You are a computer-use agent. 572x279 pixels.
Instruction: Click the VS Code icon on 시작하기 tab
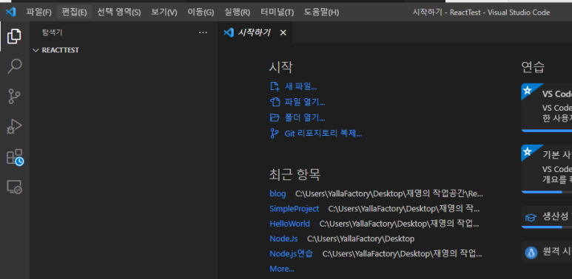click(x=229, y=32)
